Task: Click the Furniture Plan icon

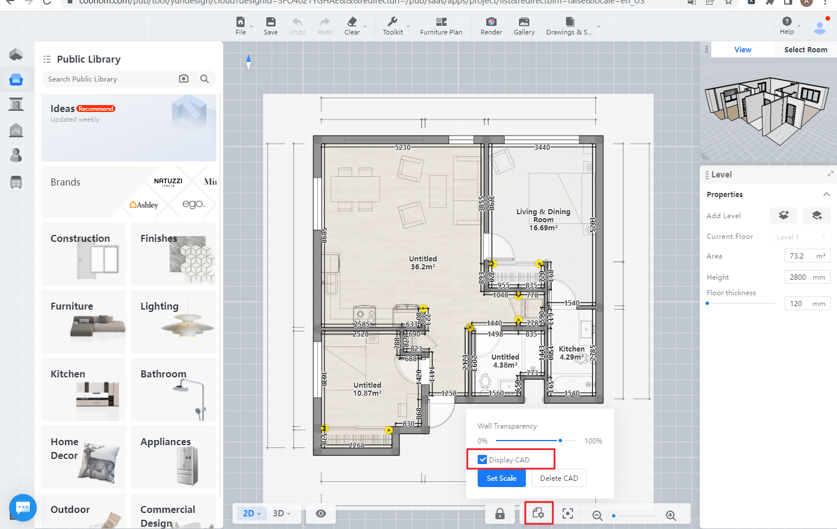Action: [x=441, y=22]
